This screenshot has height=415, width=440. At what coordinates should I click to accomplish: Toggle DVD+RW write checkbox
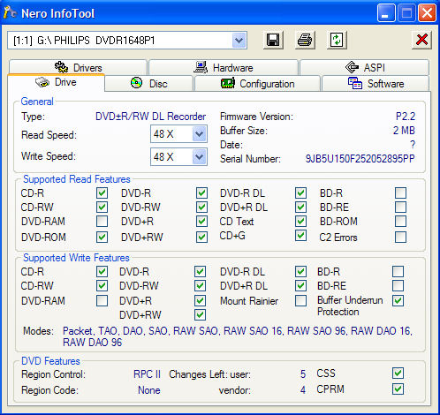click(x=200, y=314)
